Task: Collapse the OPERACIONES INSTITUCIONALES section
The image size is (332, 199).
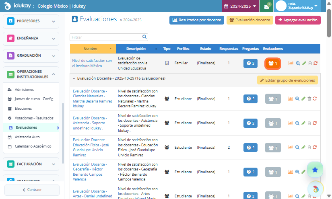Action: [x=31, y=74]
